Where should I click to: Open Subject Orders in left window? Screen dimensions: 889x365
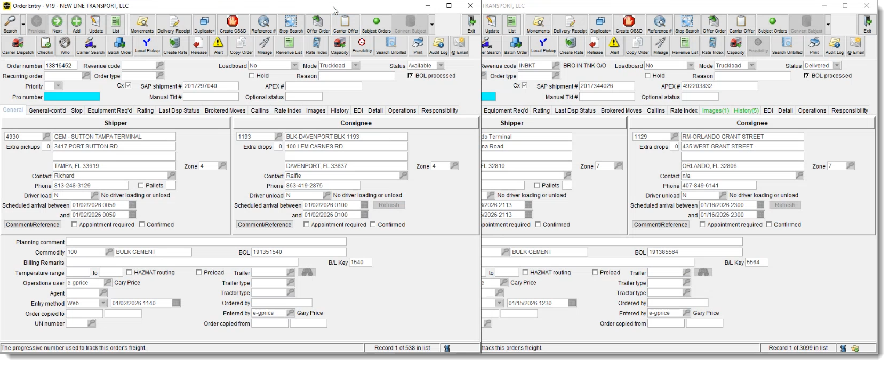click(377, 25)
